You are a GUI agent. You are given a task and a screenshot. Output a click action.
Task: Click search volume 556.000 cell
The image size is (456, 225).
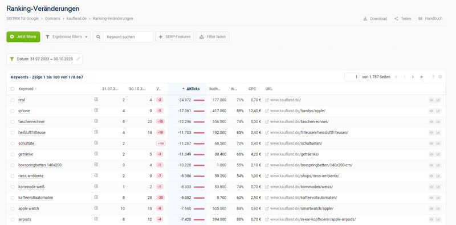pyautogui.click(x=219, y=121)
